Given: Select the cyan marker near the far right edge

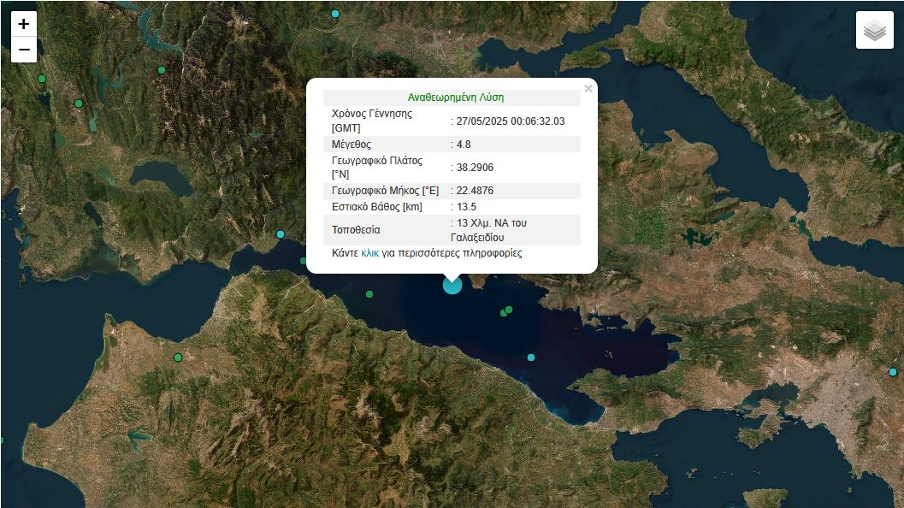Looking at the screenshot, I should point(893,372).
